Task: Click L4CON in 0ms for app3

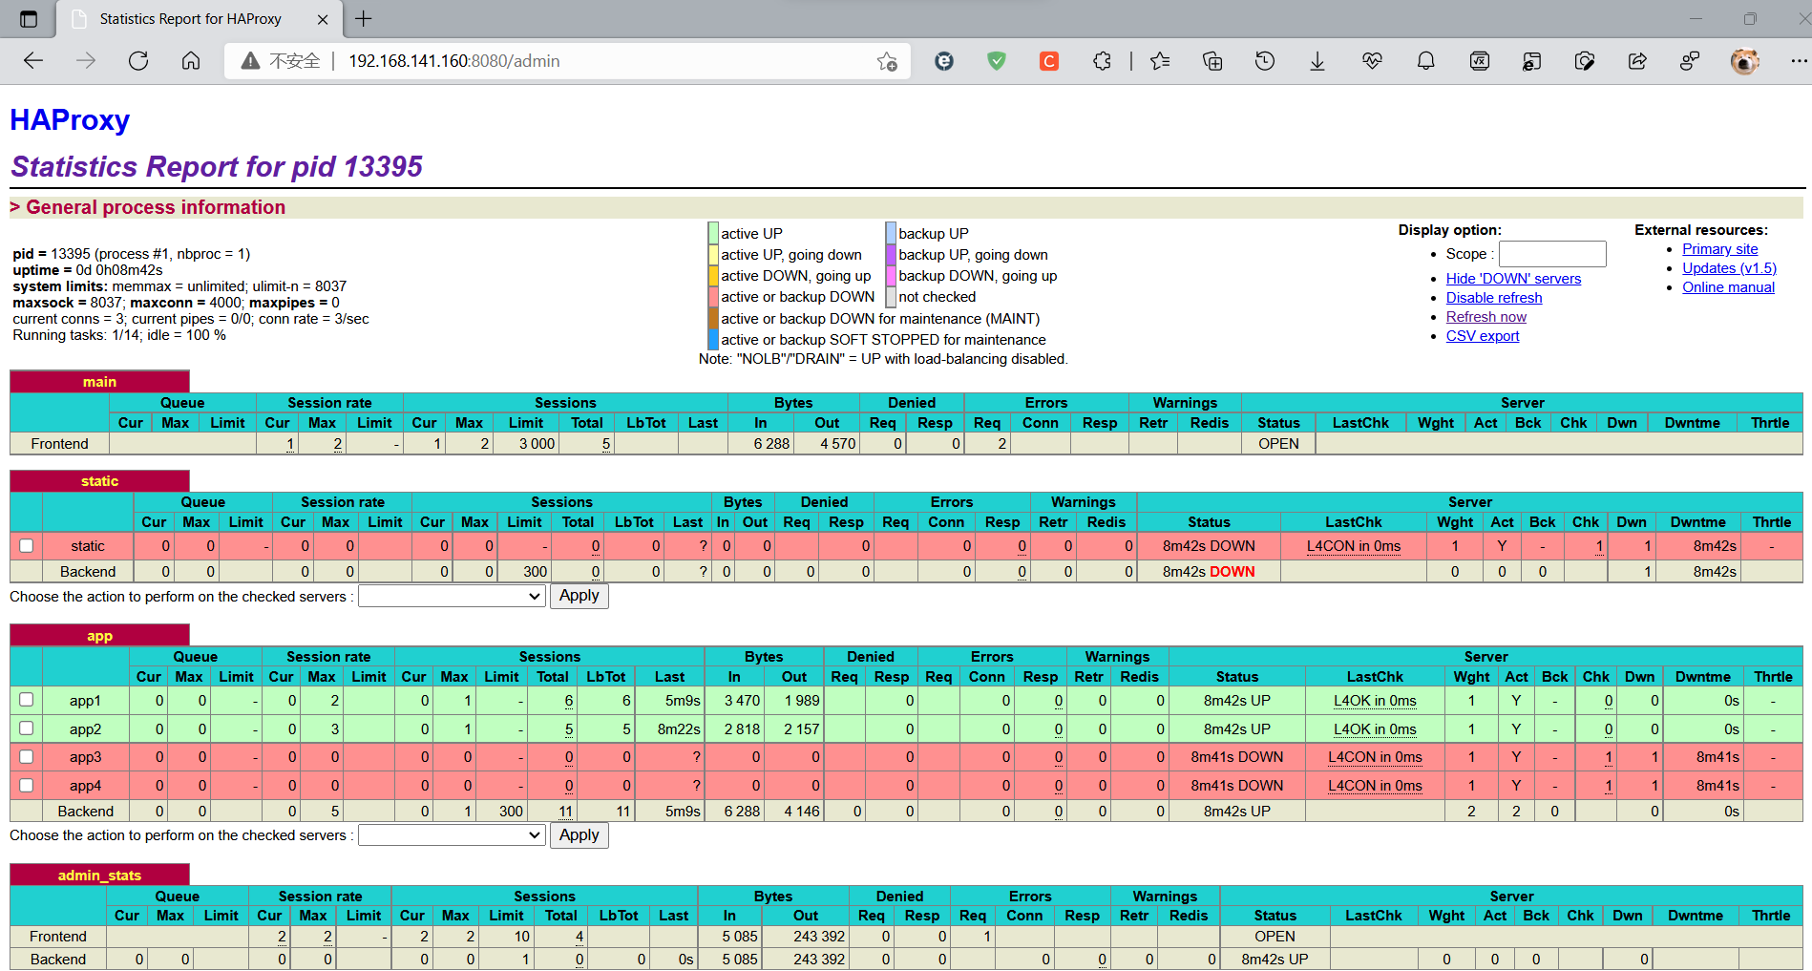Action: (1375, 757)
